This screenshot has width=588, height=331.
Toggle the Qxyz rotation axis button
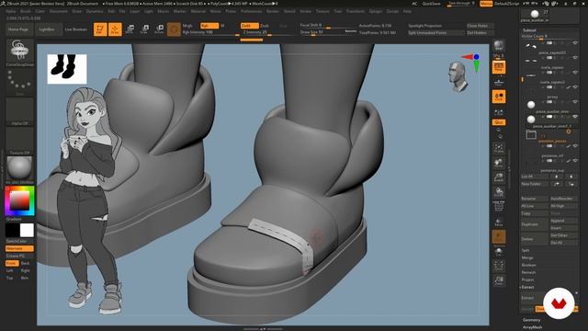point(499,122)
